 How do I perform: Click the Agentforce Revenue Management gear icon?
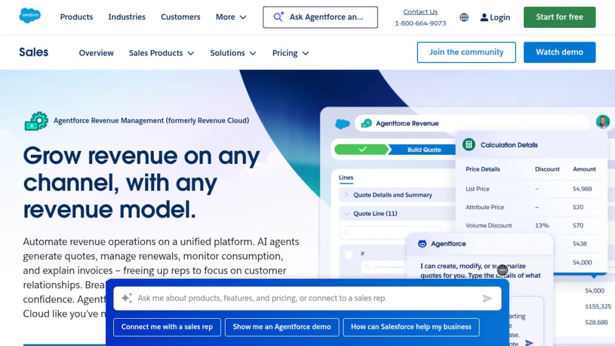pos(36,121)
